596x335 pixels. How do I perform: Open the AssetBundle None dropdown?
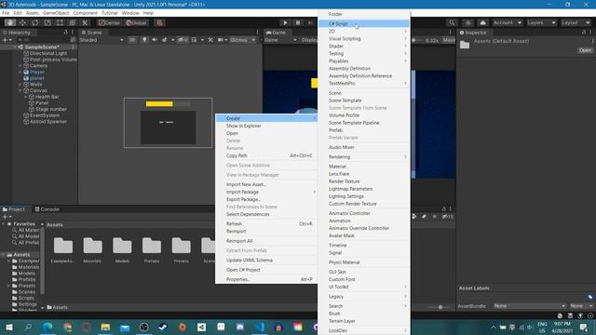click(530, 306)
